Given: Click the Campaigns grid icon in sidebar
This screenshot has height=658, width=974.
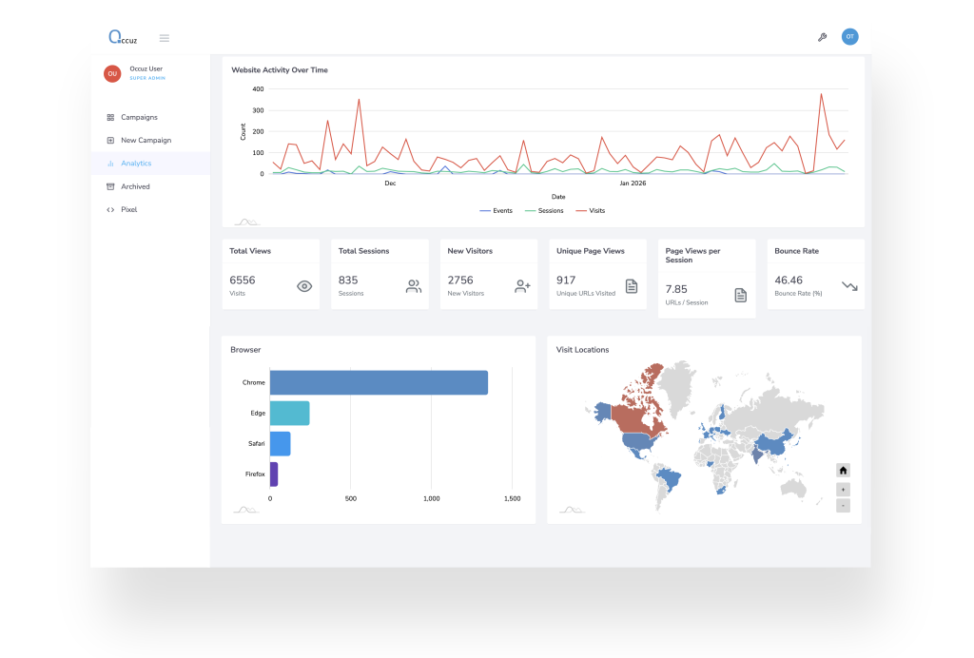Looking at the screenshot, I should click(111, 117).
